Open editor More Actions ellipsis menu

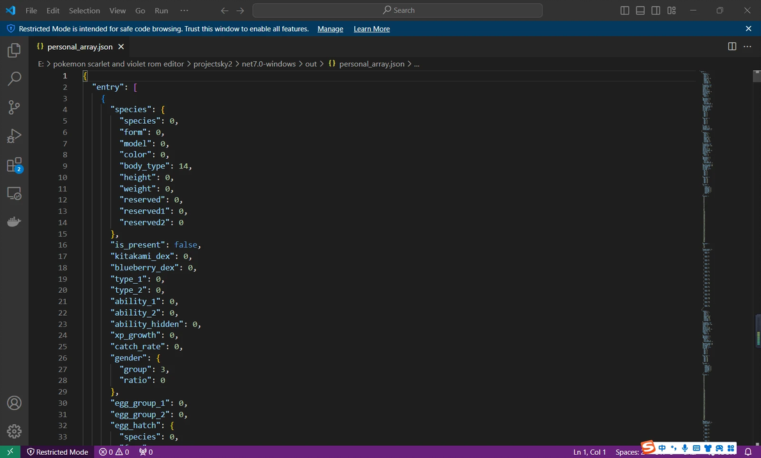pos(747,47)
